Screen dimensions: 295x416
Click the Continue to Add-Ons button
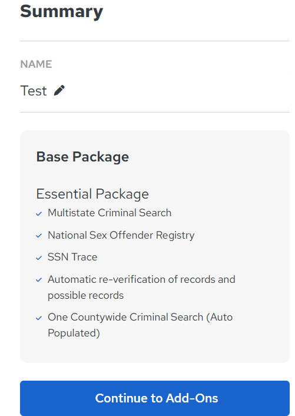155,398
